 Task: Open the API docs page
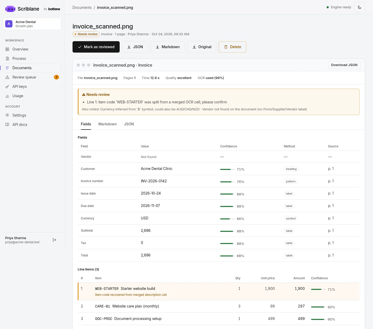(x=32, y=125)
